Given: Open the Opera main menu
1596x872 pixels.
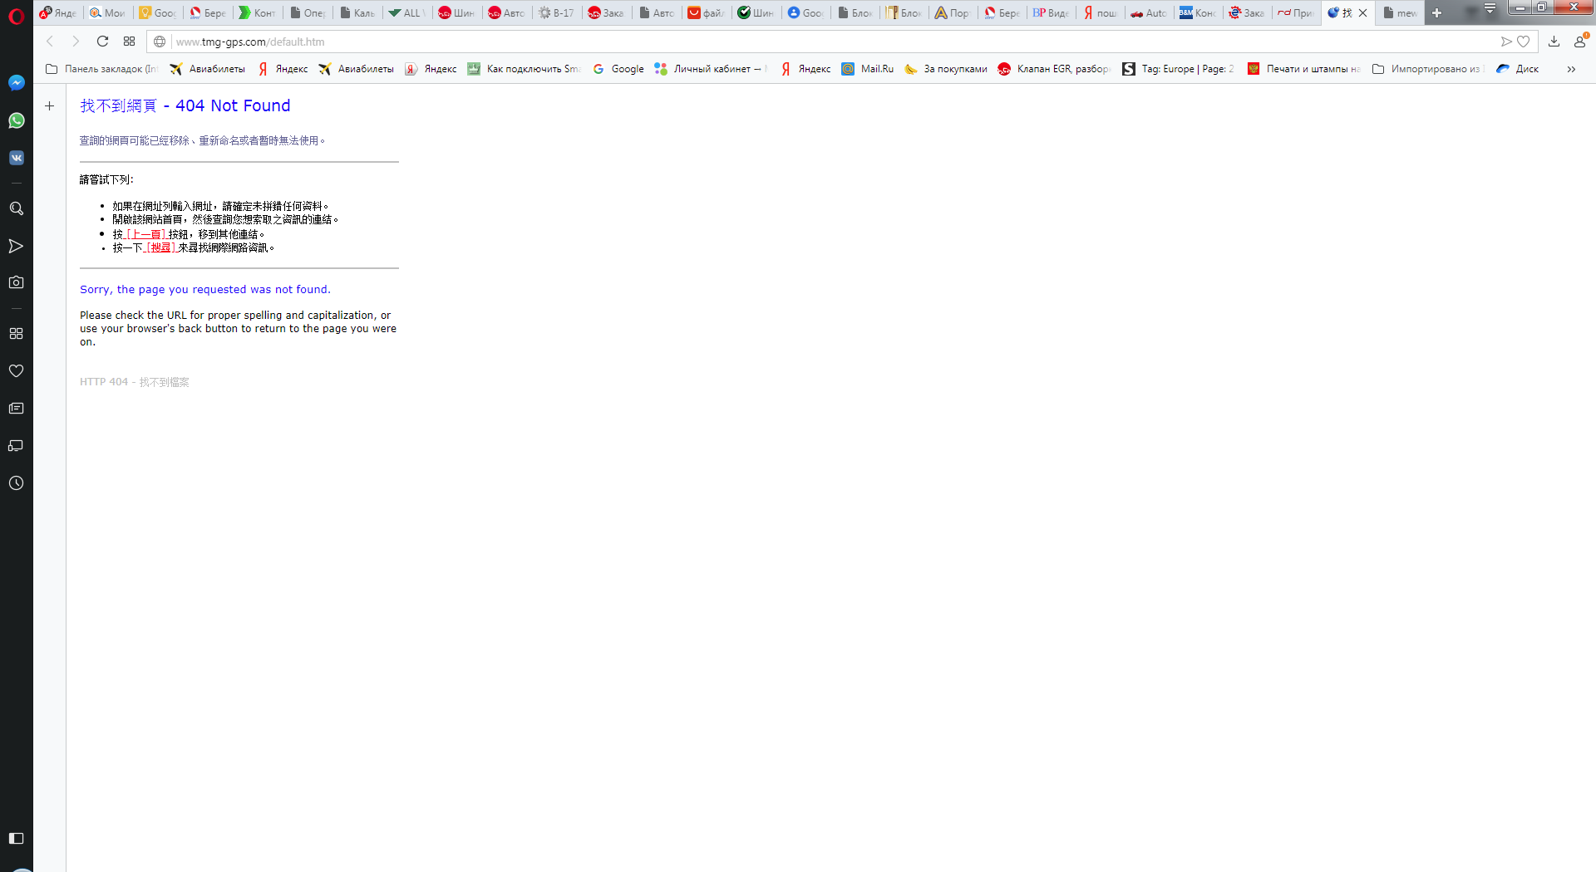Looking at the screenshot, I should [16, 15].
